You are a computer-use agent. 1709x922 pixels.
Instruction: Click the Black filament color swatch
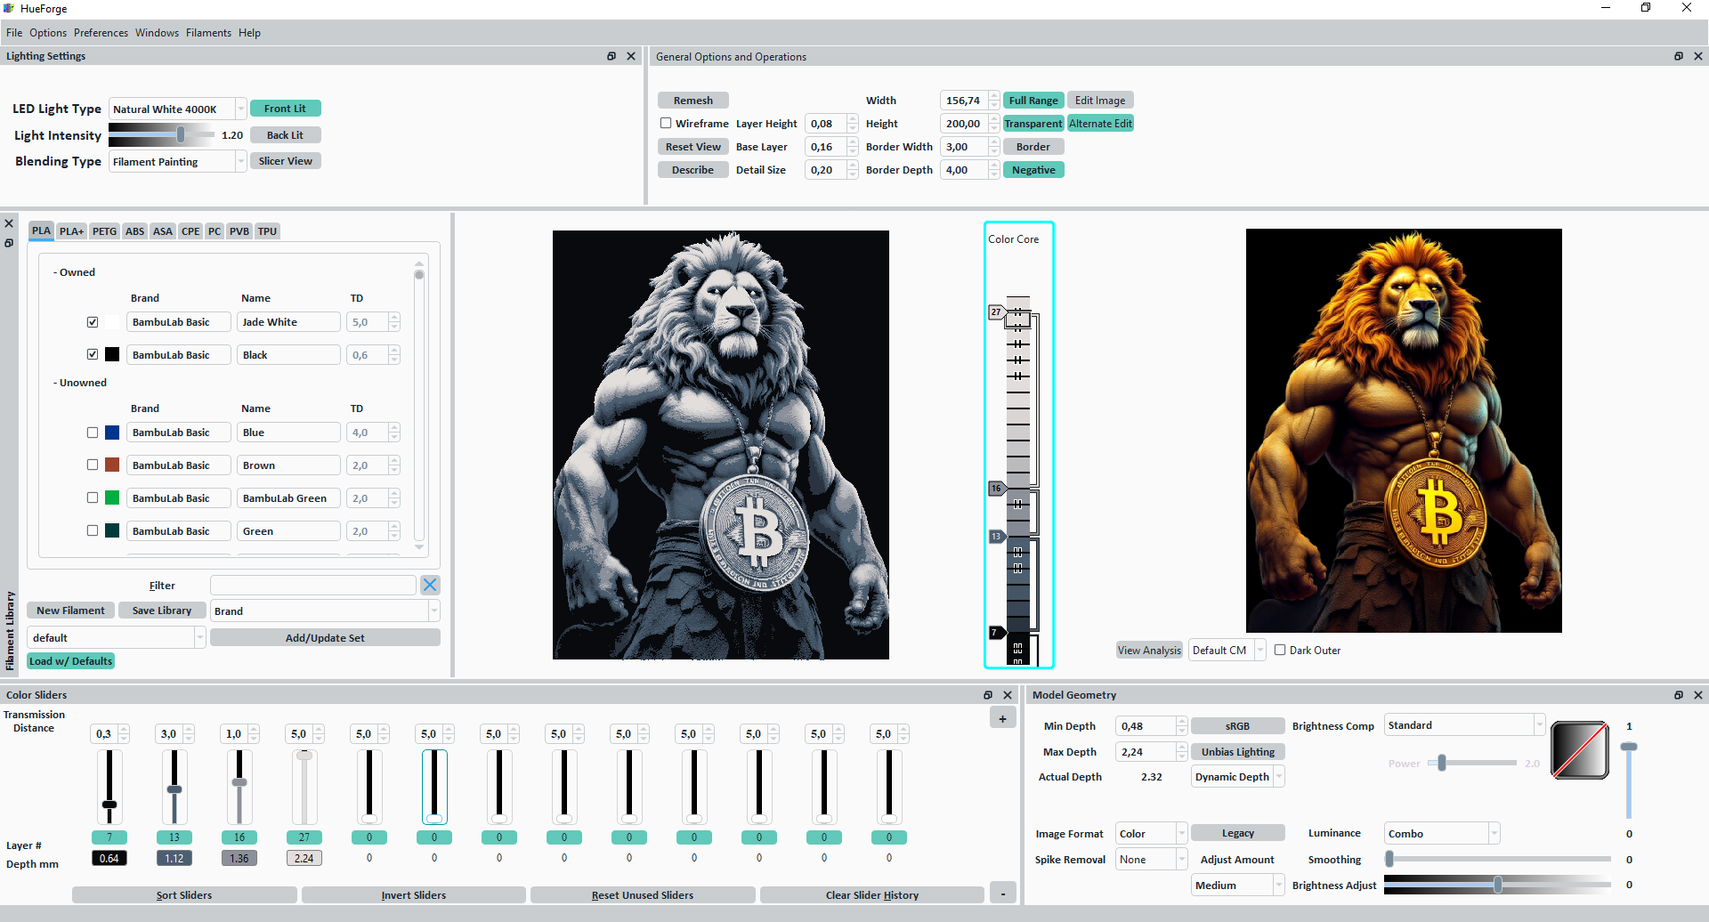[x=112, y=354]
